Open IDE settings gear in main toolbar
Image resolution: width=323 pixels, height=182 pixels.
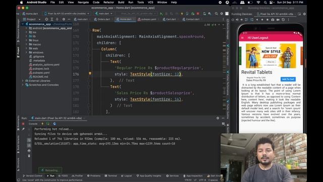click(222, 14)
